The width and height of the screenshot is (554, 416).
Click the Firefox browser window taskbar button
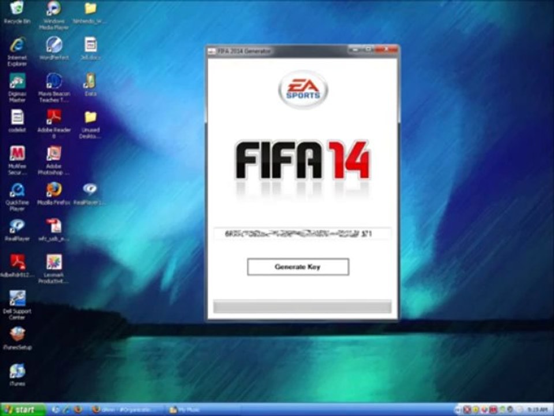tap(125, 410)
